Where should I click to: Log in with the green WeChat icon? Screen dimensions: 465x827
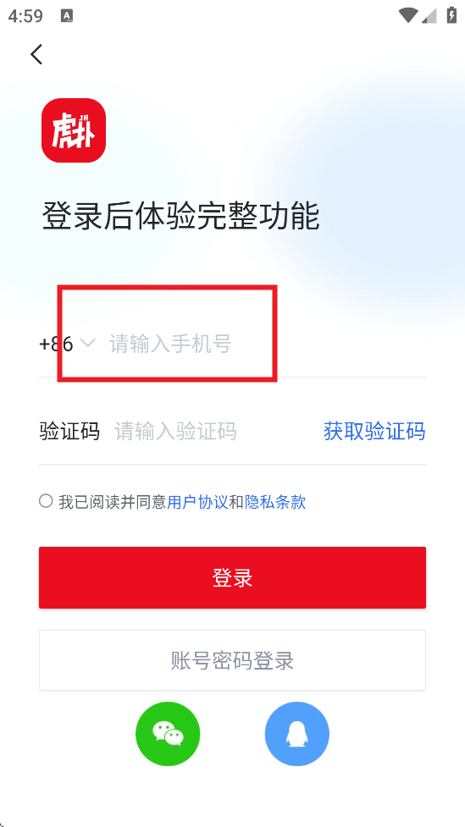coord(168,734)
